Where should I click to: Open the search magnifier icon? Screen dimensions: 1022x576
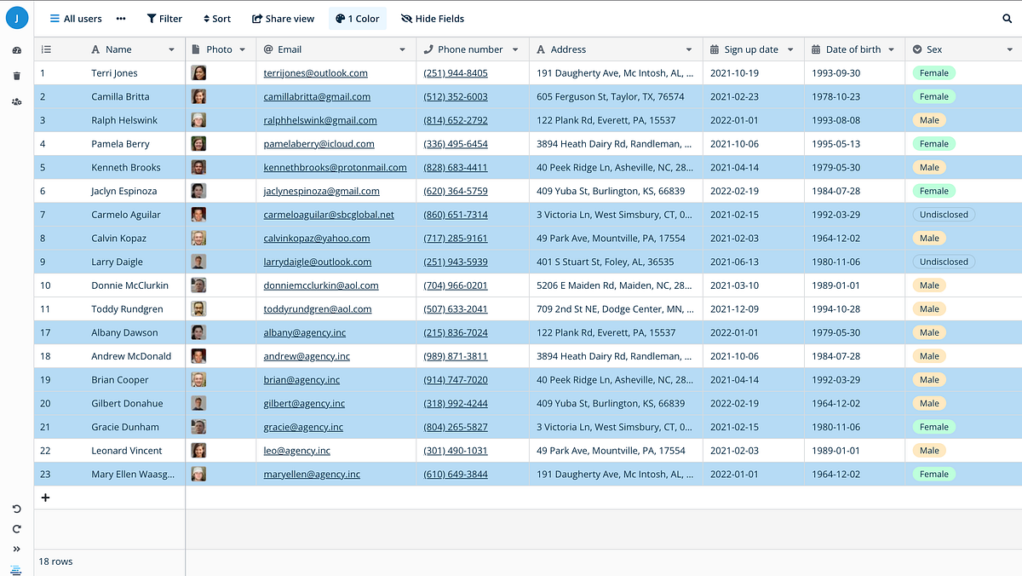(x=1005, y=18)
